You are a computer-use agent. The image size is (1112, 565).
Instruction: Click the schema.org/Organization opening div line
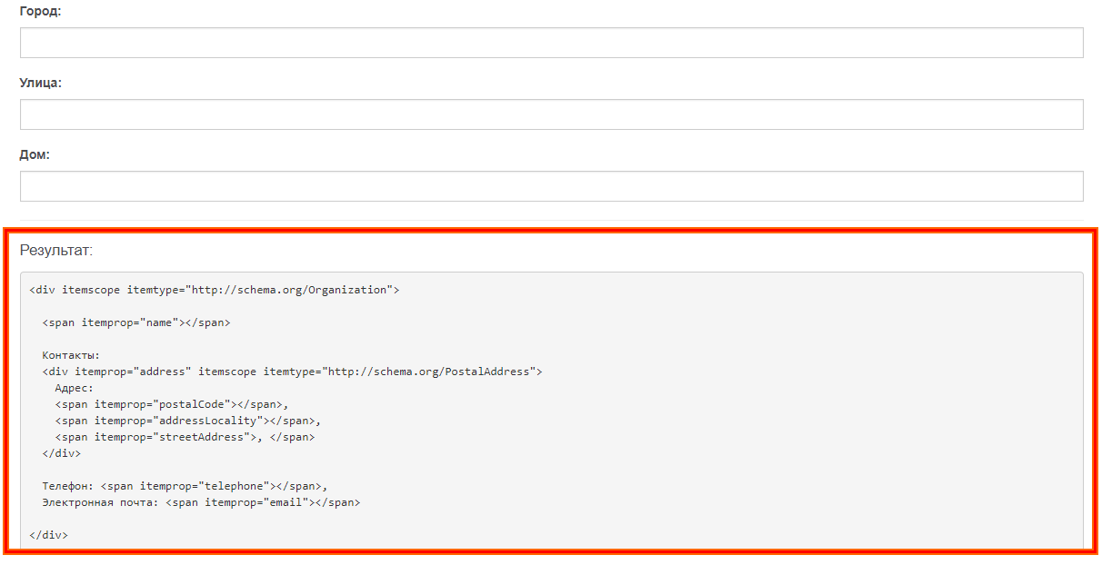click(x=215, y=290)
